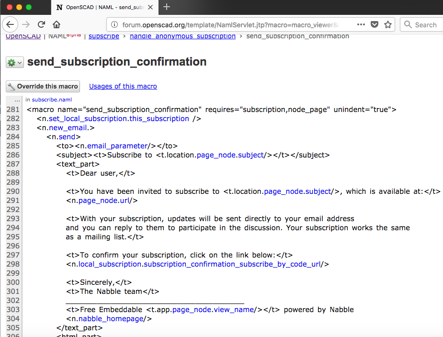Follow the nabble_homepage macro link
The height and width of the screenshot is (337, 443).
coord(111,318)
